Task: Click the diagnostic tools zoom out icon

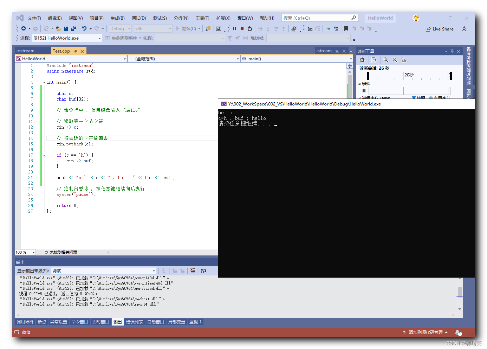Action: click(x=395, y=60)
